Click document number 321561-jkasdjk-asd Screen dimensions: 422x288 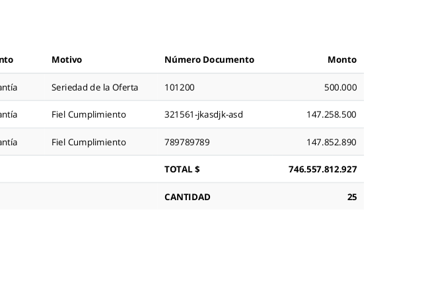[203, 114]
